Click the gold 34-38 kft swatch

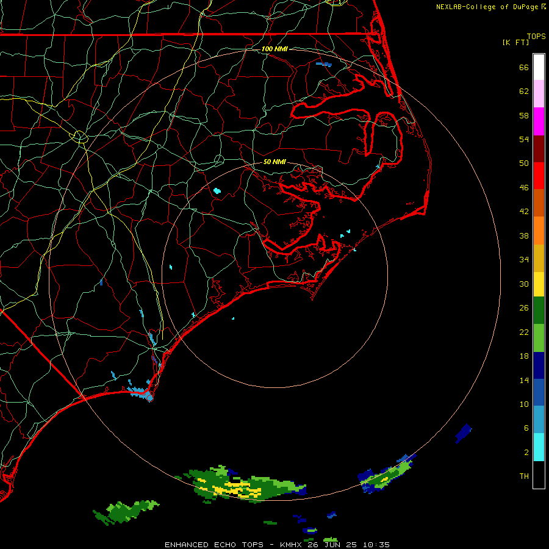[x=539, y=258]
